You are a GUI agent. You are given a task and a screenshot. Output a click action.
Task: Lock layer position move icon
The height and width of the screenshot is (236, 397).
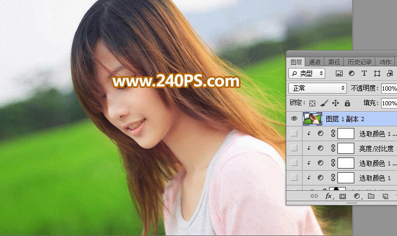click(335, 103)
